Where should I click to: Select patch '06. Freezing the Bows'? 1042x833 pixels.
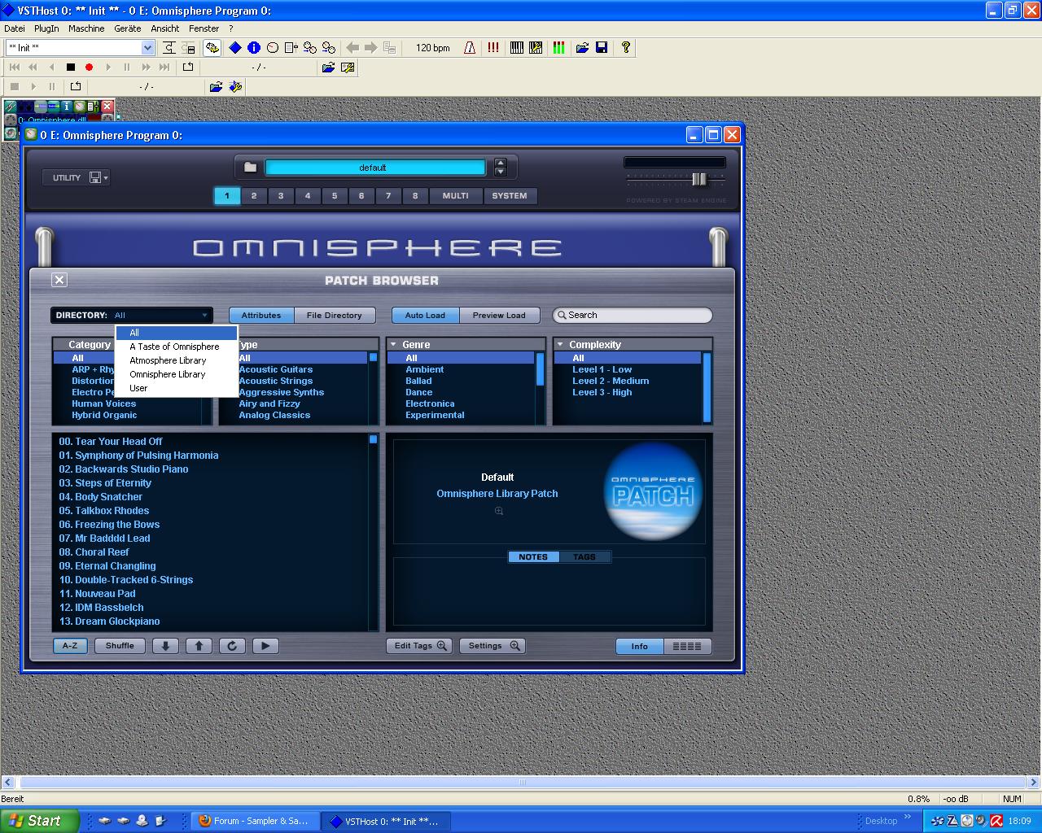(109, 525)
